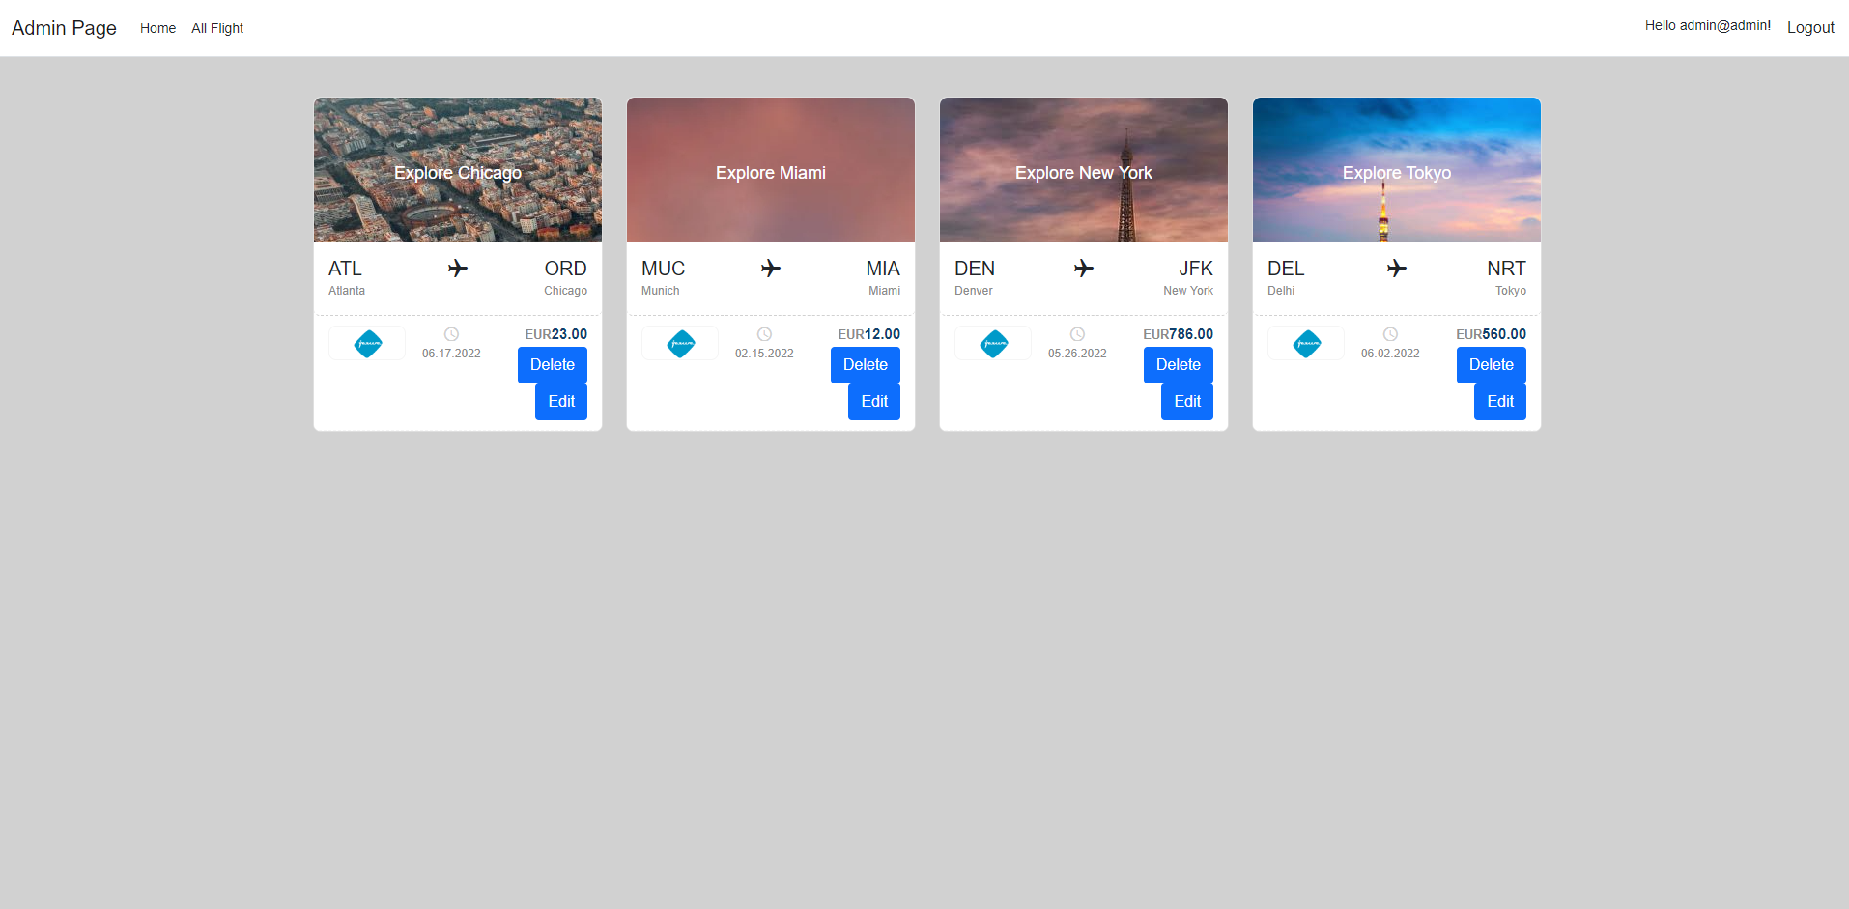Delete the Munich to Miami flight

point(865,365)
